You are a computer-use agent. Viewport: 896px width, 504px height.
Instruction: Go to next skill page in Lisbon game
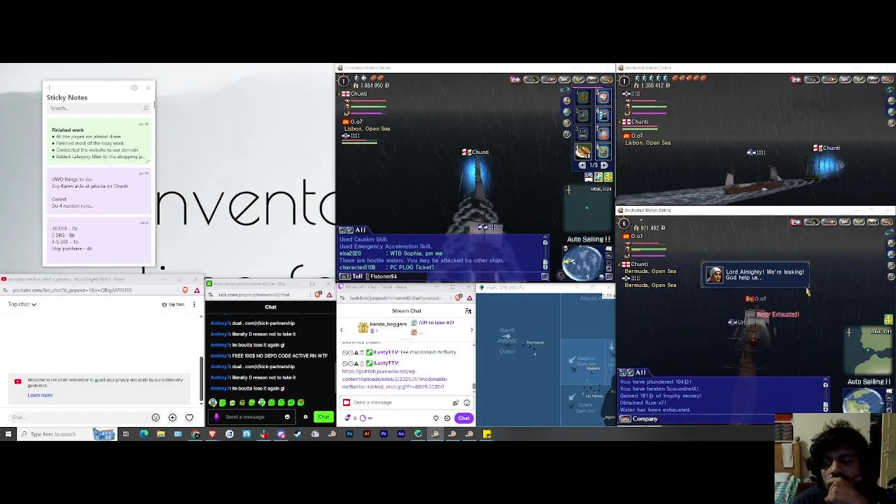tap(604, 165)
